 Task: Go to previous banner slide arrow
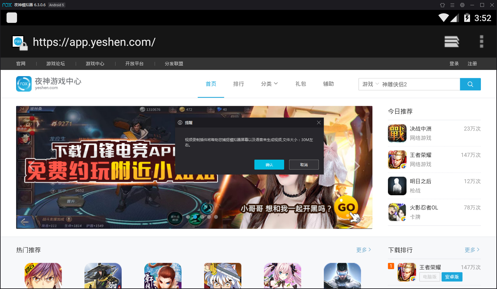pos(32,166)
